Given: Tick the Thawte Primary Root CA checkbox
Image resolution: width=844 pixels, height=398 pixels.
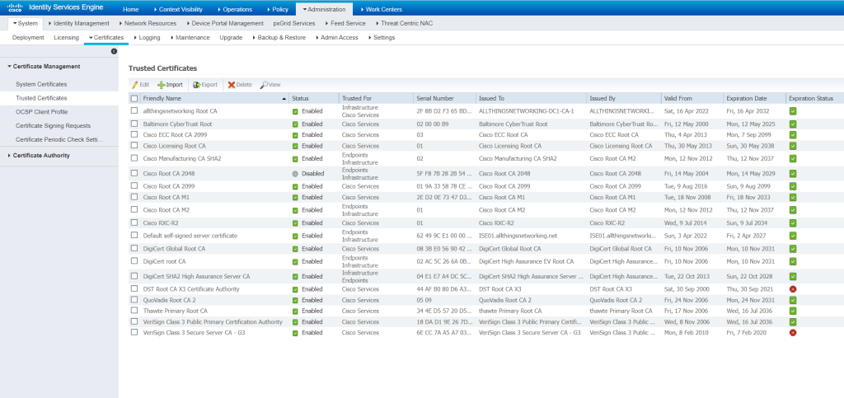Looking at the screenshot, I should (x=134, y=311).
